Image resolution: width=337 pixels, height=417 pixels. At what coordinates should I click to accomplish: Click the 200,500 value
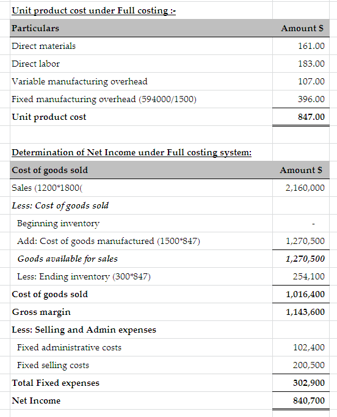point(308,365)
